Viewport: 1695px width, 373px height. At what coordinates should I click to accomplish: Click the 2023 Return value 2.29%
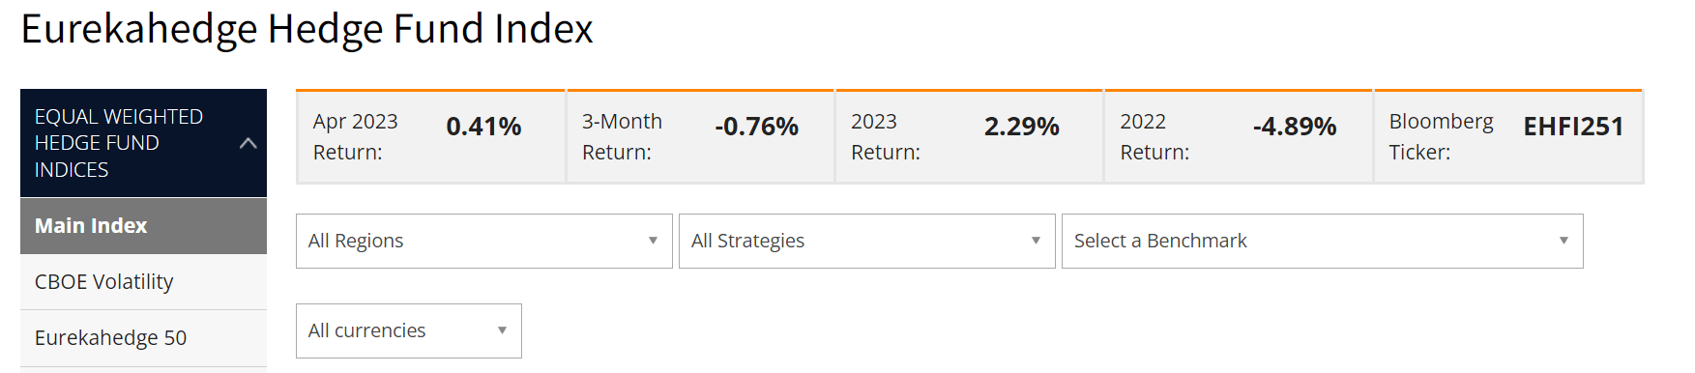click(x=1021, y=127)
